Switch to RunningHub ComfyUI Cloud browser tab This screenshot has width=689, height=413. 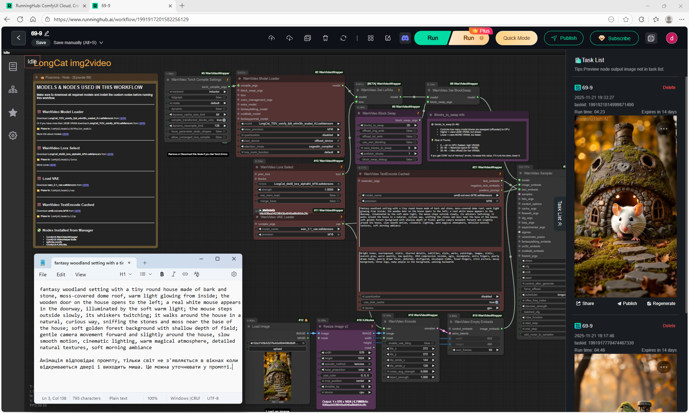tap(47, 6)
